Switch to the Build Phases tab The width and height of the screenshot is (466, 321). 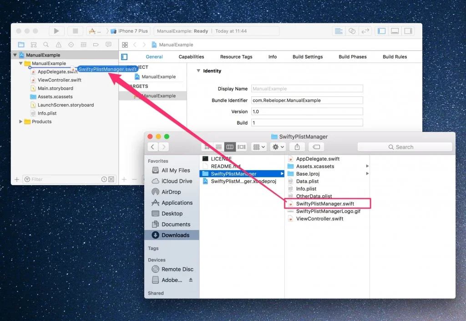pyautogui.click(x=353, y=57)
